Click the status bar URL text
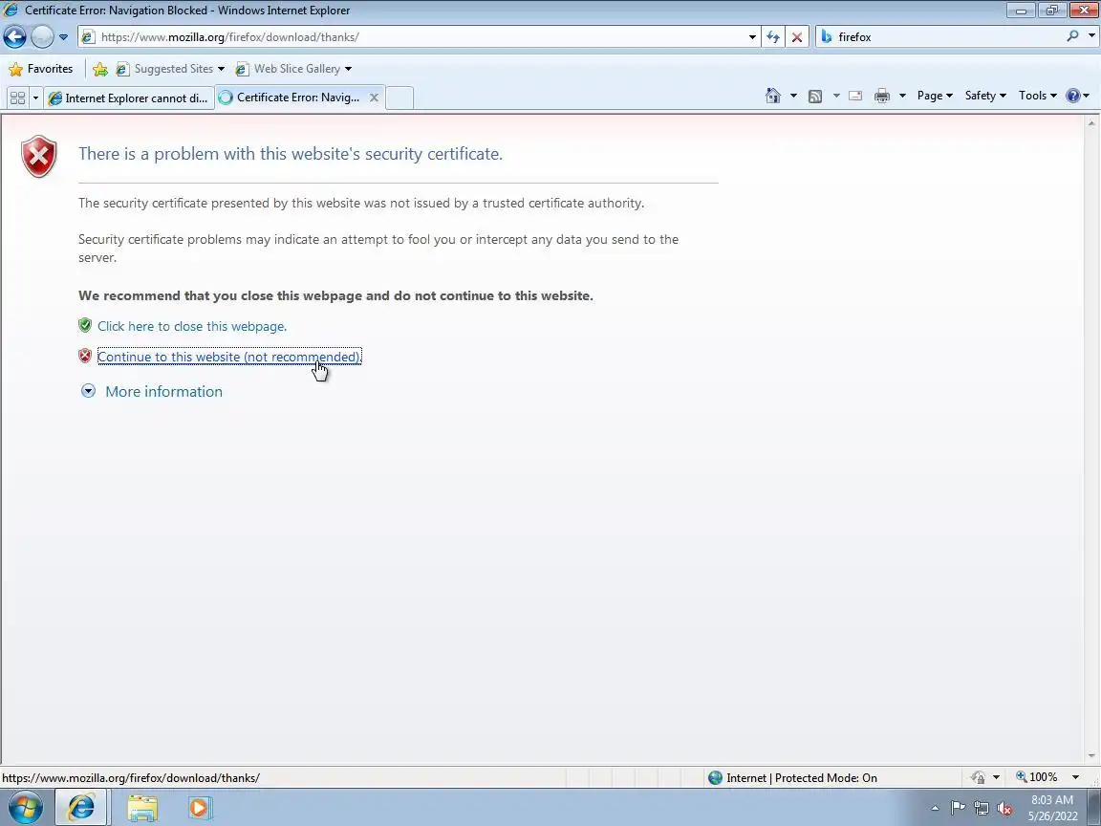 (x=131, y=777)
